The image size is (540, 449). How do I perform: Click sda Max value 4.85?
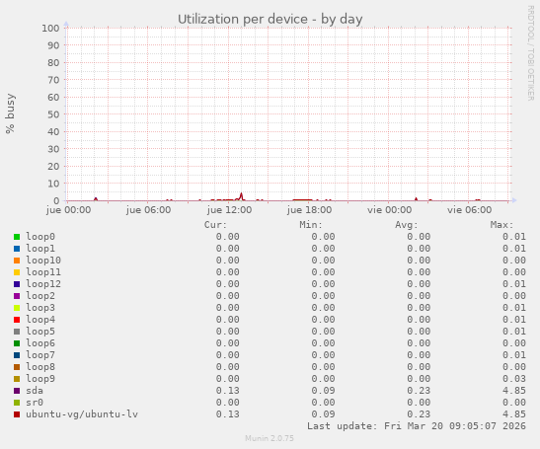tap(514, 391)
